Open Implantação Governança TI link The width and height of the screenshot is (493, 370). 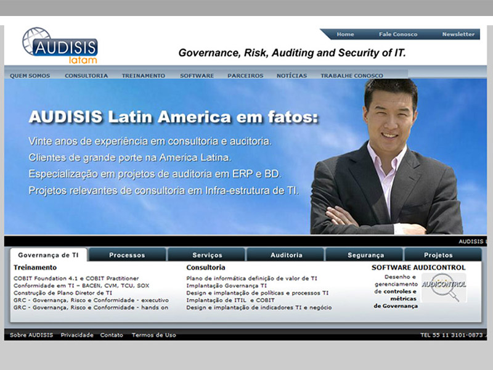click(226, 286)
